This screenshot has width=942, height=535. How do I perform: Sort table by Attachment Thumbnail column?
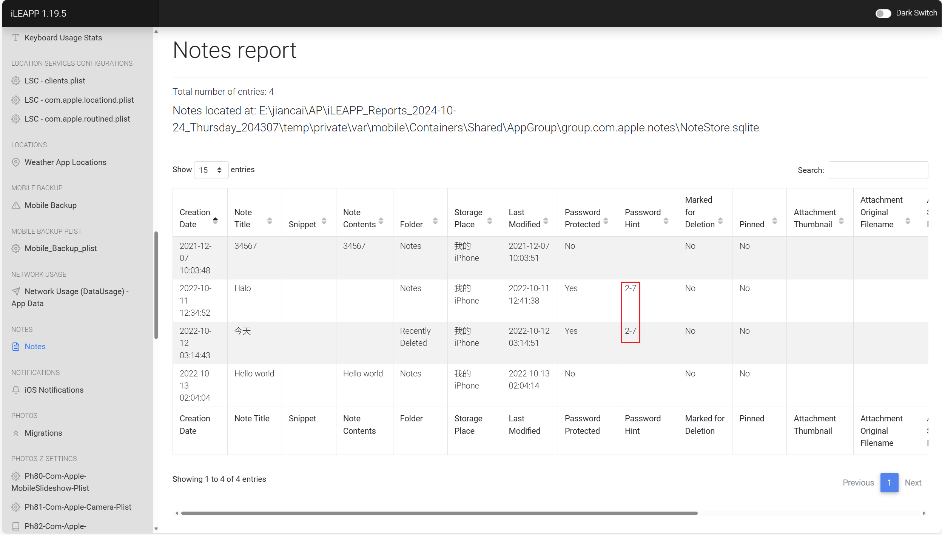820,213
